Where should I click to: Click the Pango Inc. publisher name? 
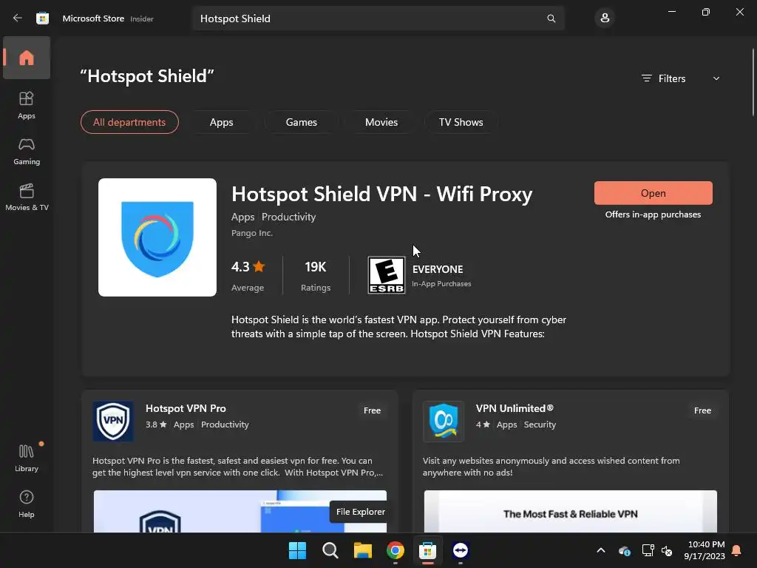click(252, 233)
